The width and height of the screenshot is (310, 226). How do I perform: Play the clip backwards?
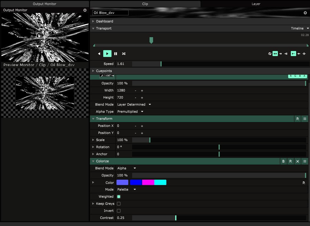(x=99, y=54)
